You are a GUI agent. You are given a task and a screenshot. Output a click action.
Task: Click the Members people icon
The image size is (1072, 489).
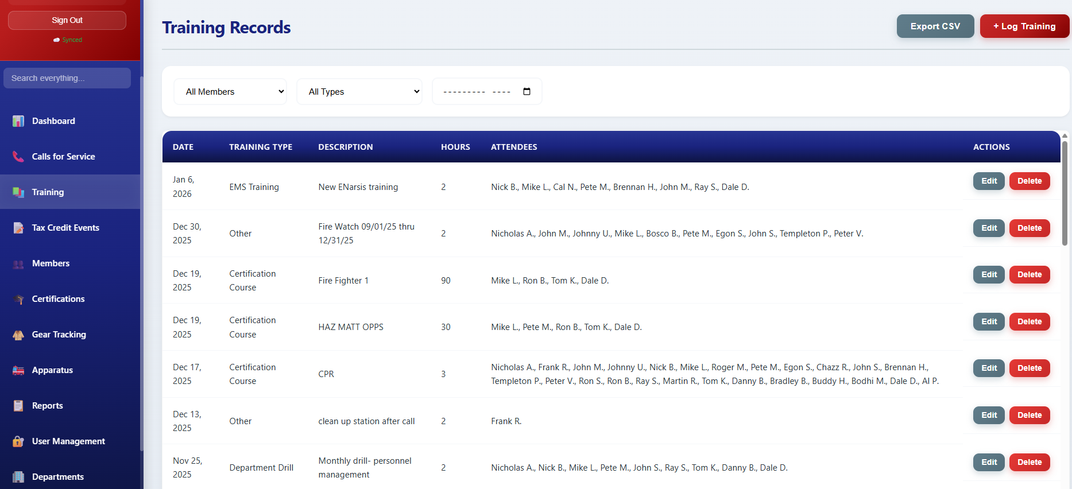click(x=18, y=264)
